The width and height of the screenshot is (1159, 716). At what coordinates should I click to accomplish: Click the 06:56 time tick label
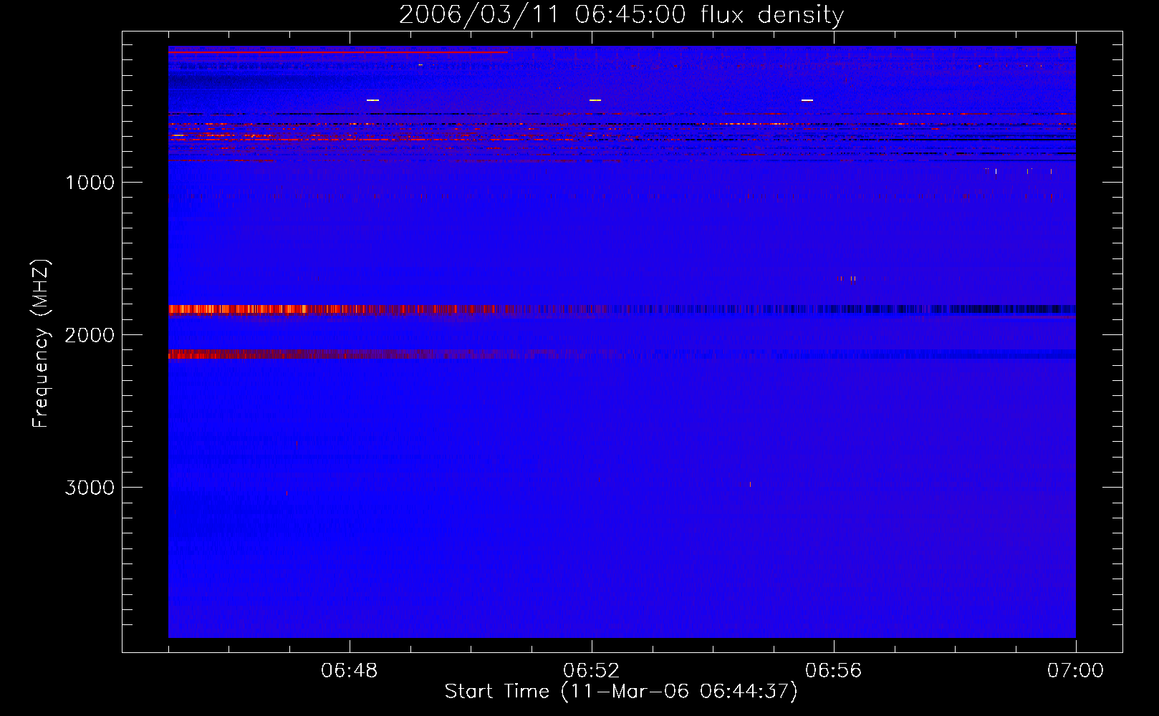point(833,671)
